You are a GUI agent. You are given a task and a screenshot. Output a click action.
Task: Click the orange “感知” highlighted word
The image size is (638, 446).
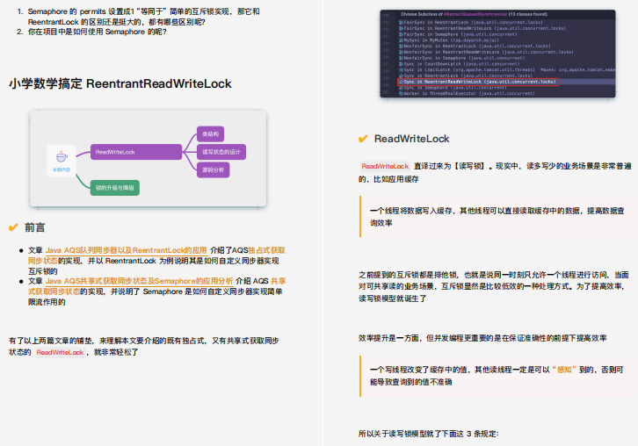coord(564,370)
